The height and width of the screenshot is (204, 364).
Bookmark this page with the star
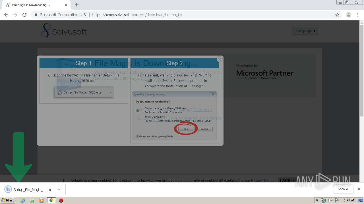tap(337, 15)
